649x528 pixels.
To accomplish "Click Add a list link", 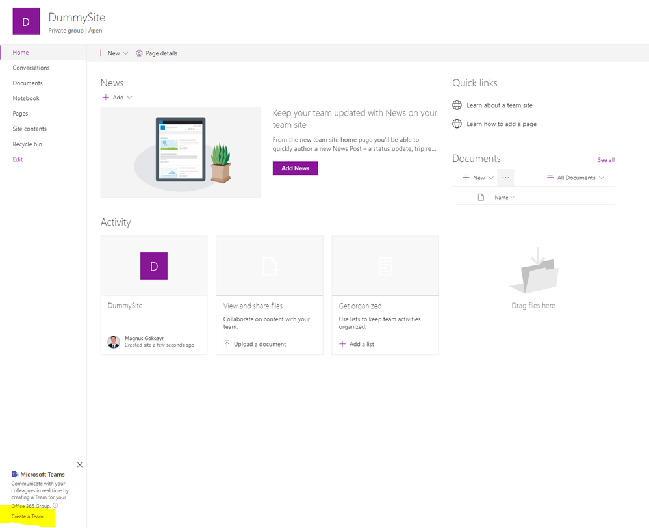I will [362, 344].
